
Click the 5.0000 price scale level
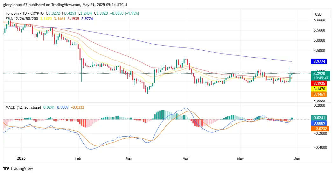pyautogui.click(x=319, y=40)
